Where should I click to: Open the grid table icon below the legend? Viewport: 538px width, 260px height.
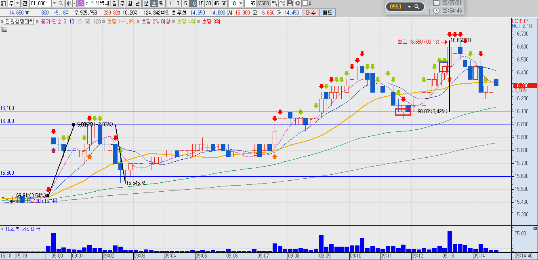point(4,29)
